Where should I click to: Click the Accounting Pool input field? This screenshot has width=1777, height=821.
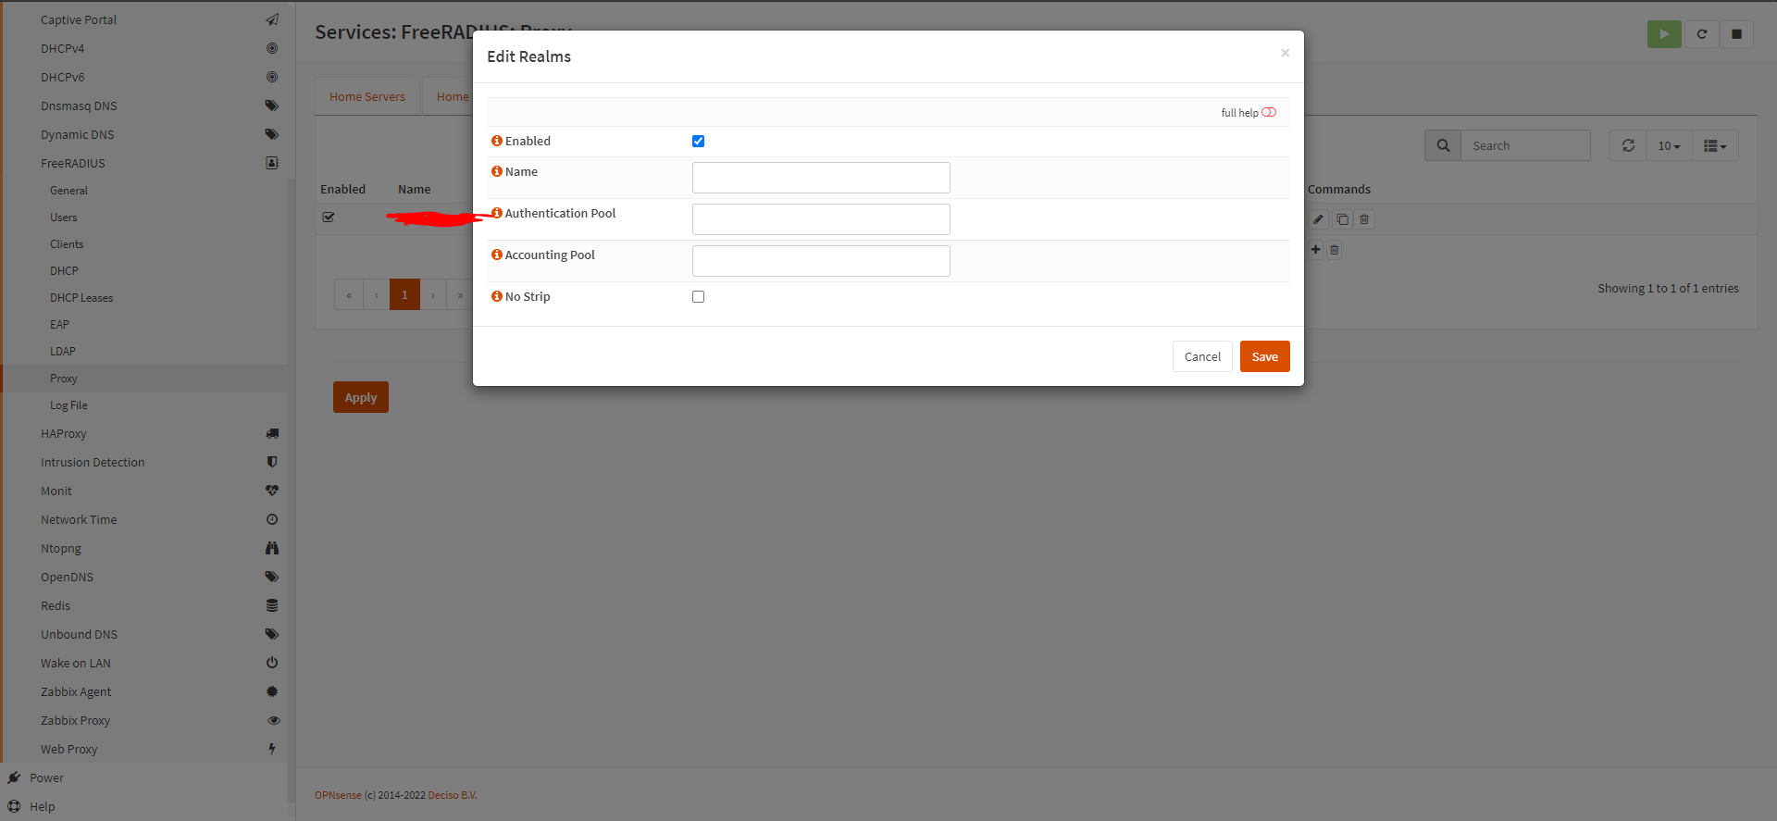[x=821, y=261]
